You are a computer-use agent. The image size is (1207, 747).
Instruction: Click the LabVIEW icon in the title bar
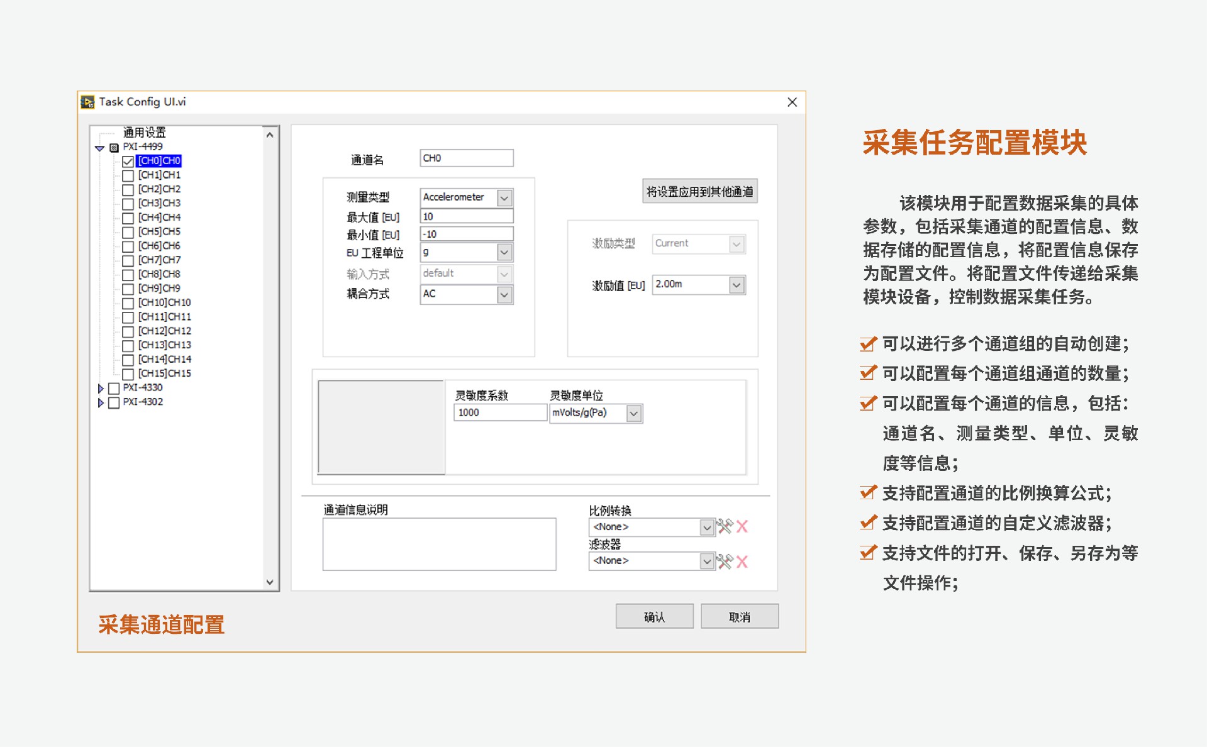(x=87, y=102)
